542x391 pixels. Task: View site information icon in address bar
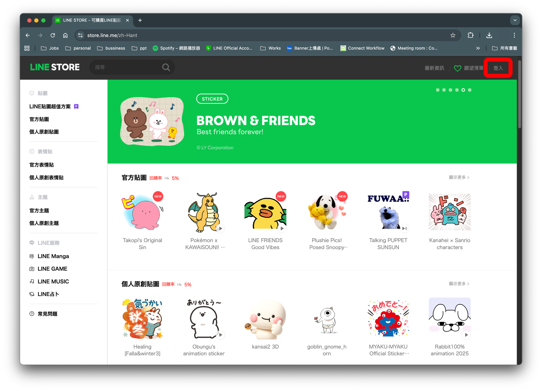pos(80,35)
